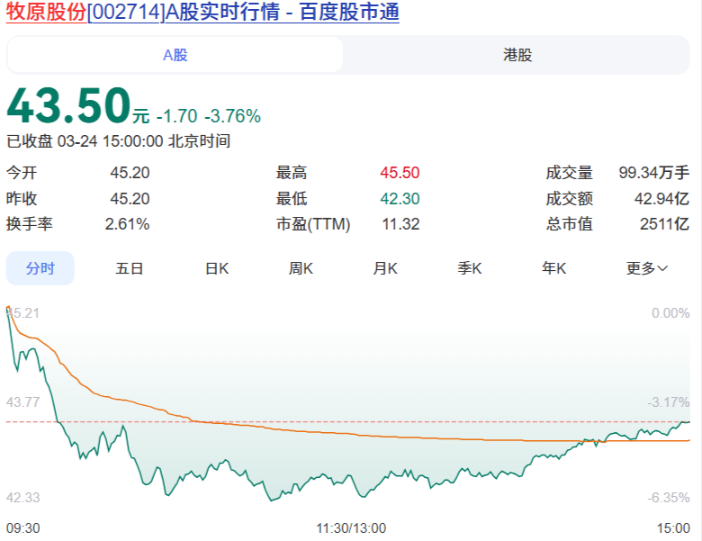This screenshot has height=541, width=702.
Task: Switch chart to 日K view
Action: pos(217,268)
